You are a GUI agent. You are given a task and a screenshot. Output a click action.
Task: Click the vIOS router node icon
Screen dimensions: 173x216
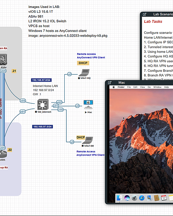click(3, 154)
